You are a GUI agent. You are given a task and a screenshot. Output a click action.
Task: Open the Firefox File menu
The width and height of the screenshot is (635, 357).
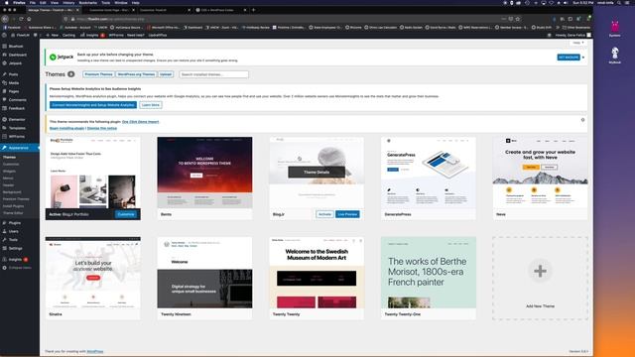pyautogui.click(x=33, y=3)
